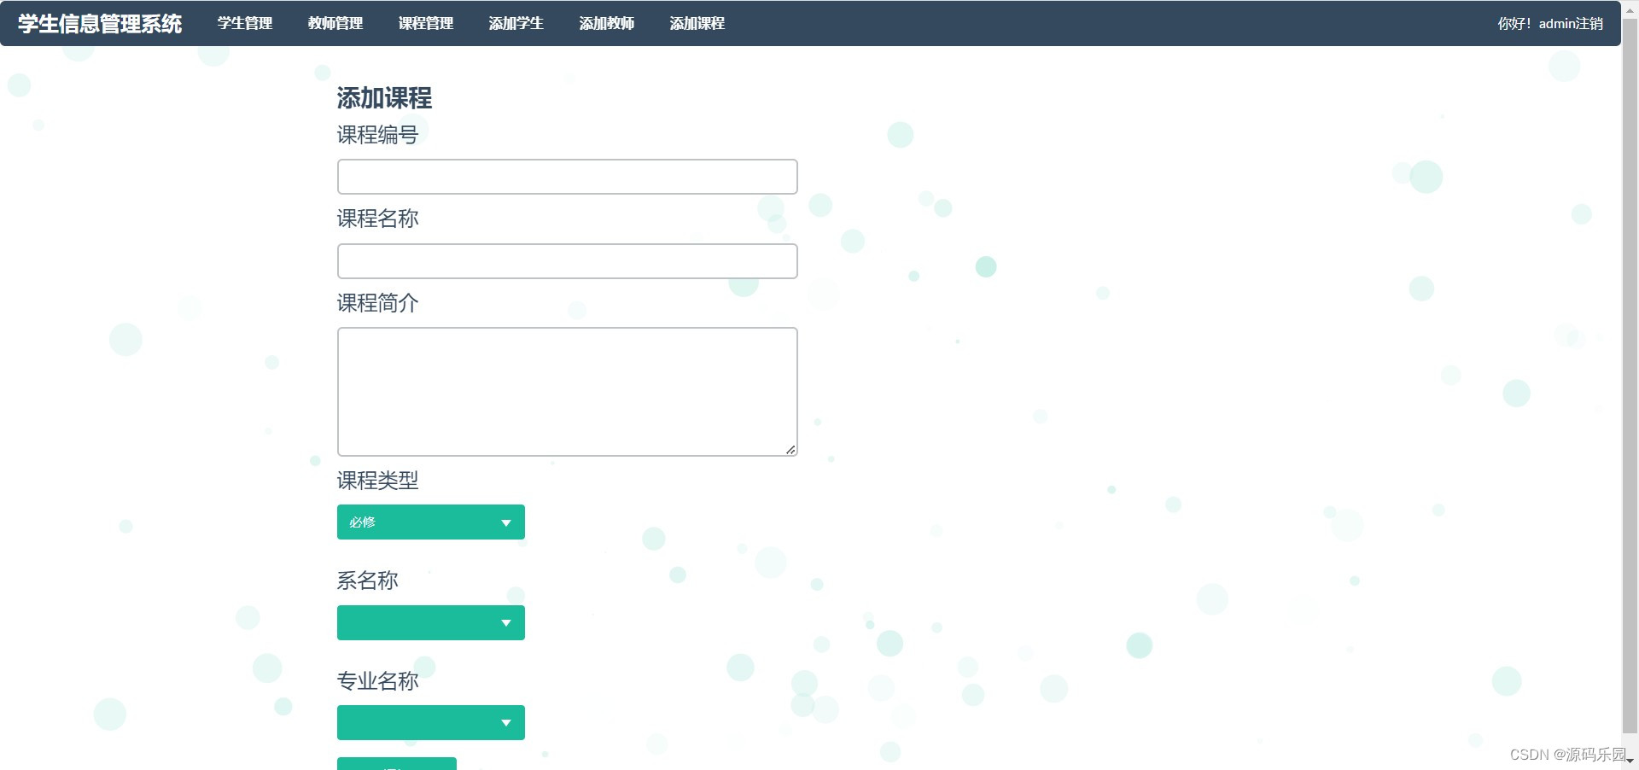
Task: Click the 学生信息管理系统 brand link
Action: click(99, 23)
